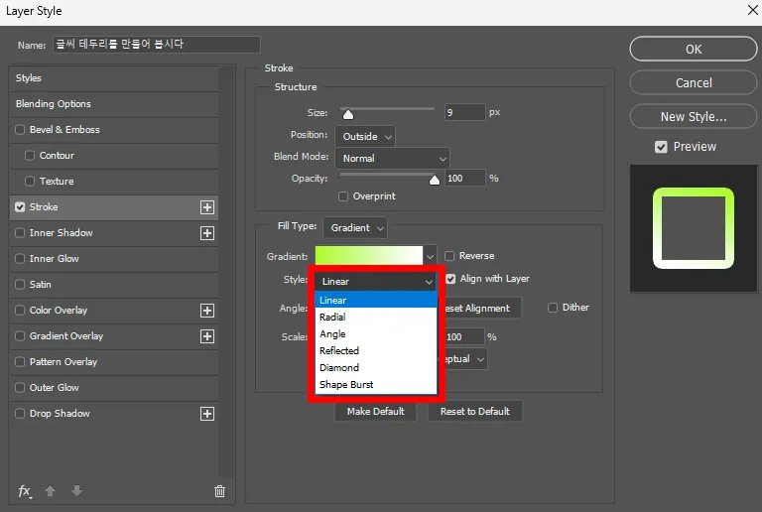Collapse the Style dropdown showing Linear
Image resolution: width=762 pixels, height=512 pixels.
click(x=377, y=281)
